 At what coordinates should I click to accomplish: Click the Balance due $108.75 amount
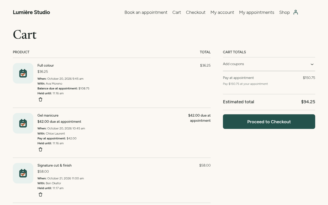84,88
